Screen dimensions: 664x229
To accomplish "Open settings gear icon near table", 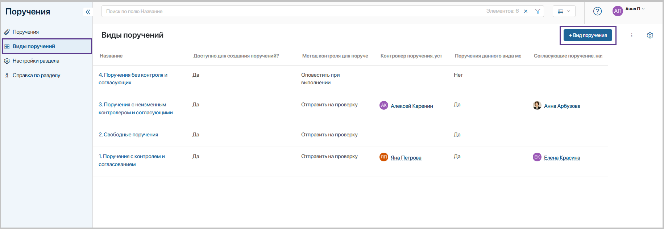I will point(650,35).
